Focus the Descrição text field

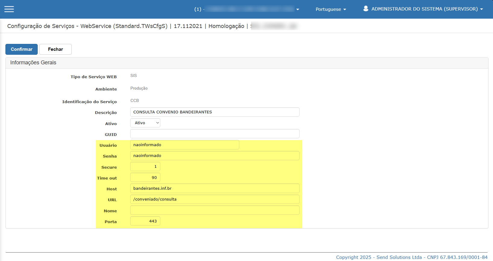[215, 112]
